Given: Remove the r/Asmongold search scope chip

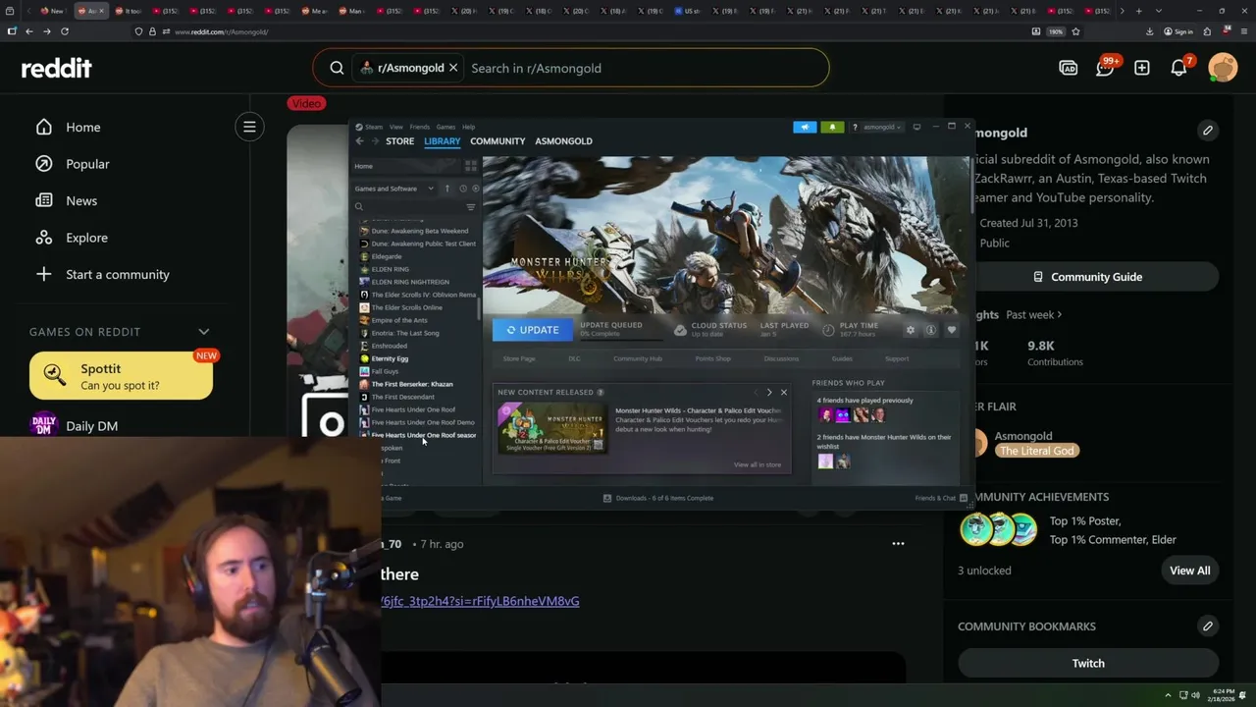Looking at the screenshot, I should click(453, 68).
